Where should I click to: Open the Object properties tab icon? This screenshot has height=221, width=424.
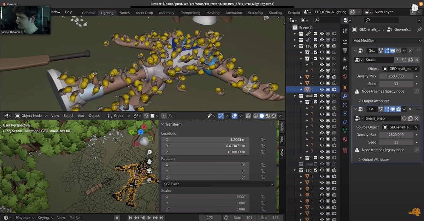pos(345,87)
